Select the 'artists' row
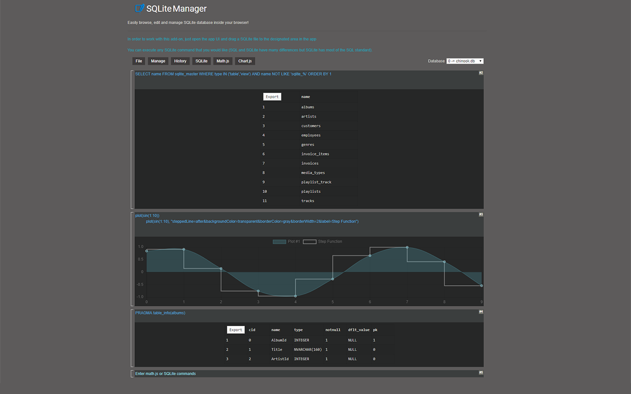 pos(309,116)
